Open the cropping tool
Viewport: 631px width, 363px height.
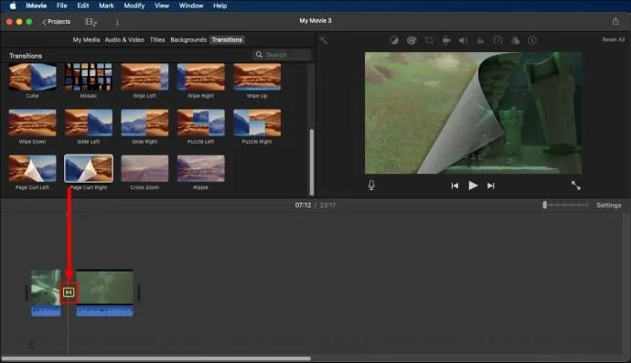[429, 40]
